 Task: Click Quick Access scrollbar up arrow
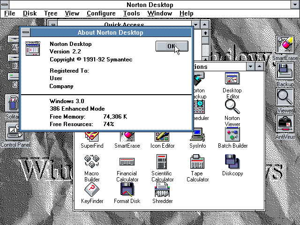click(x=205, y=33)
